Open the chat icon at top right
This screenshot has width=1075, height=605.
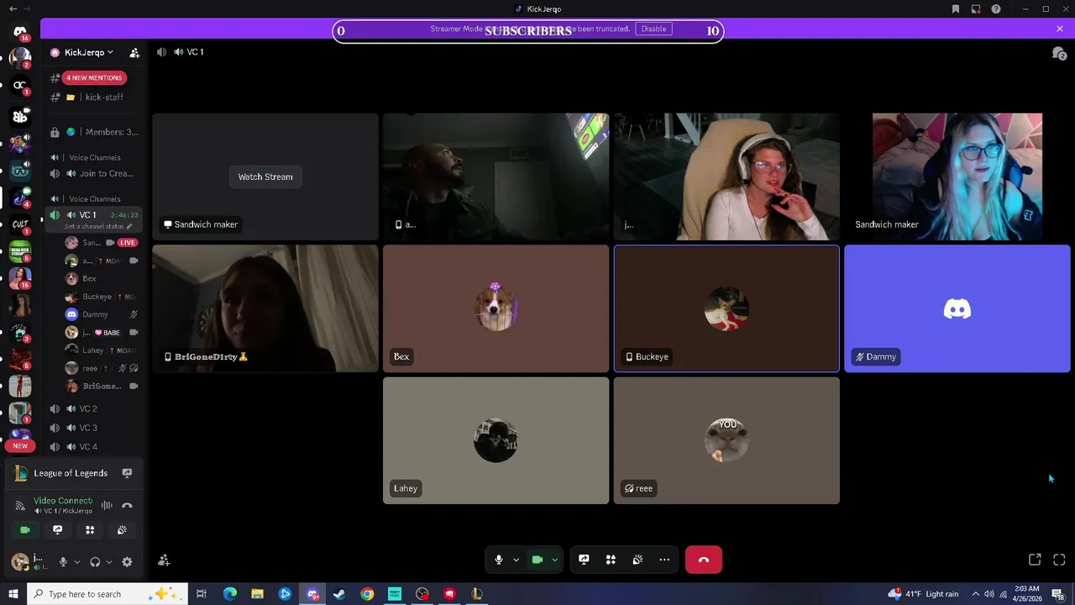pos(1059,53)
